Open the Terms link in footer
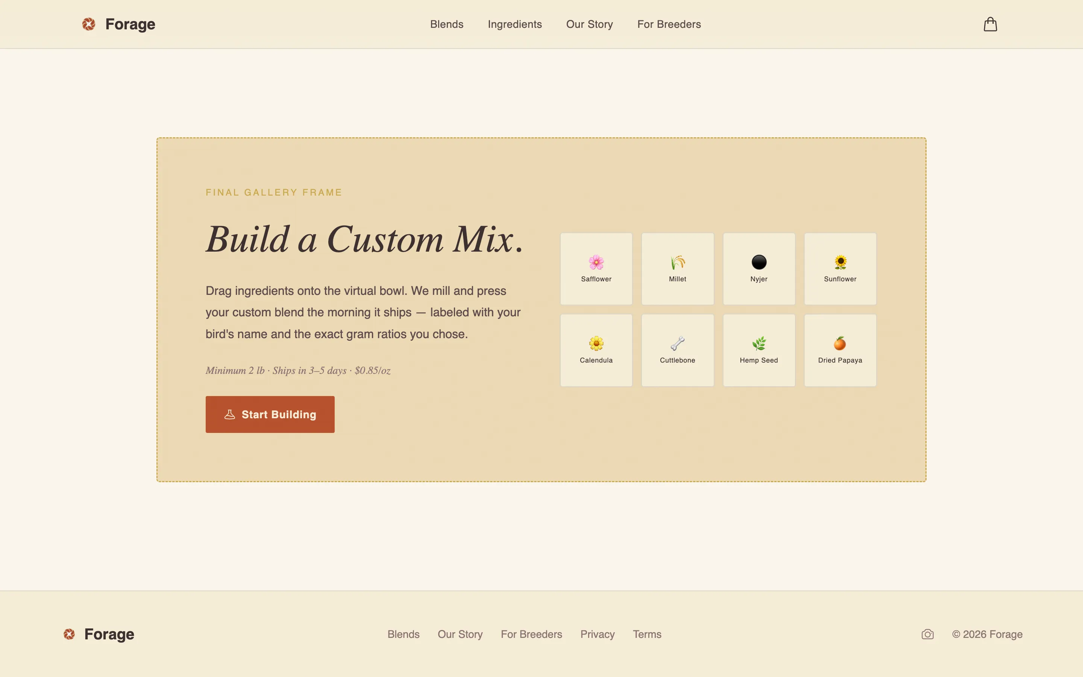The width and height of the screenshot is (1083, 677). point(647,634)
